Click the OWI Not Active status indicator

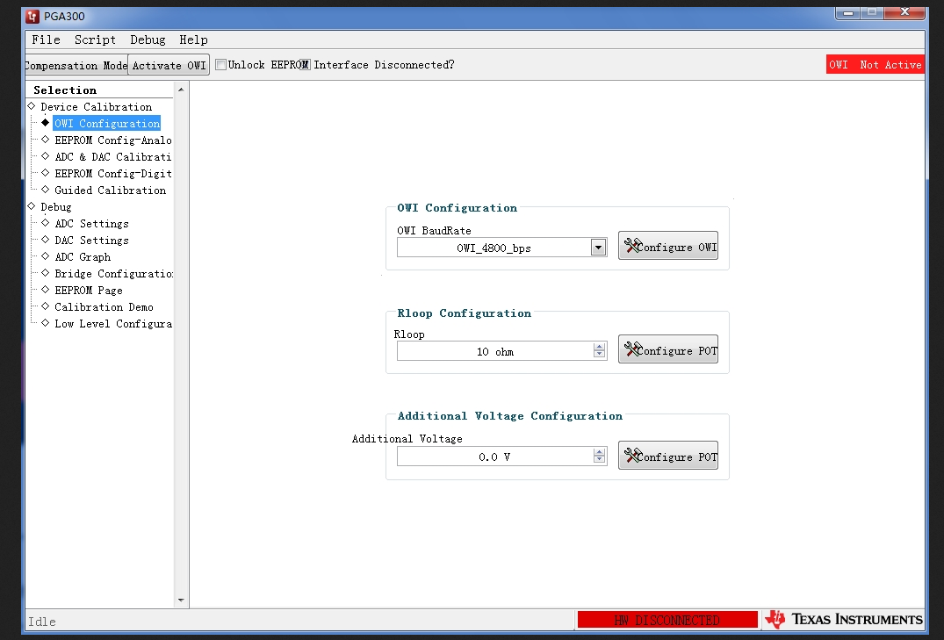874,64
